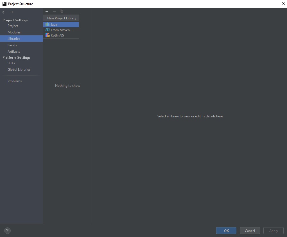Switch to Artifacts settings
This screenshot has width=287, height=237.
pos(14,52)
